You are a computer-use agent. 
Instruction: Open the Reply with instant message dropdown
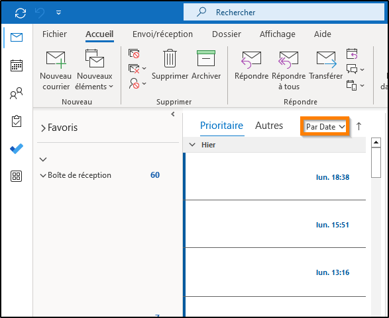coord(355,69)
